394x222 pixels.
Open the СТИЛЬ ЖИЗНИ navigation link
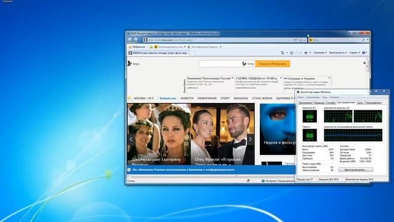coord(262,98)
